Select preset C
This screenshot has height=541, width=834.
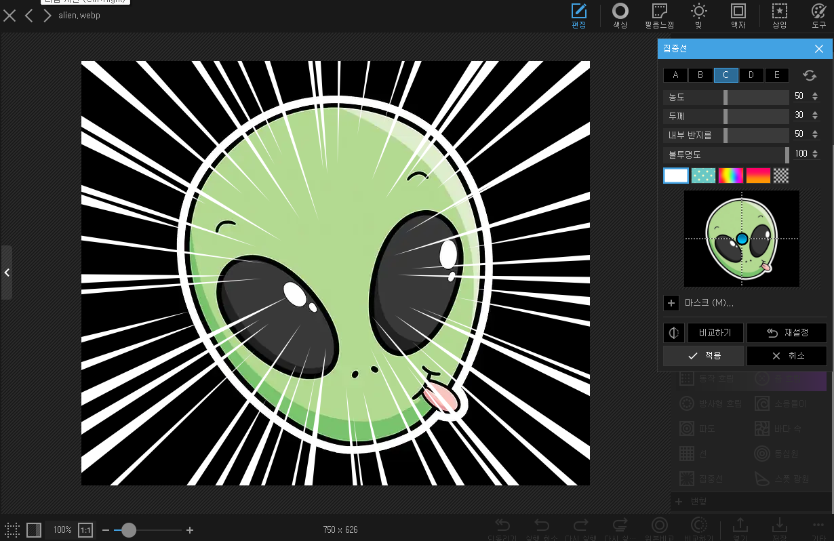pyautogui.click(x=726, y=75)
